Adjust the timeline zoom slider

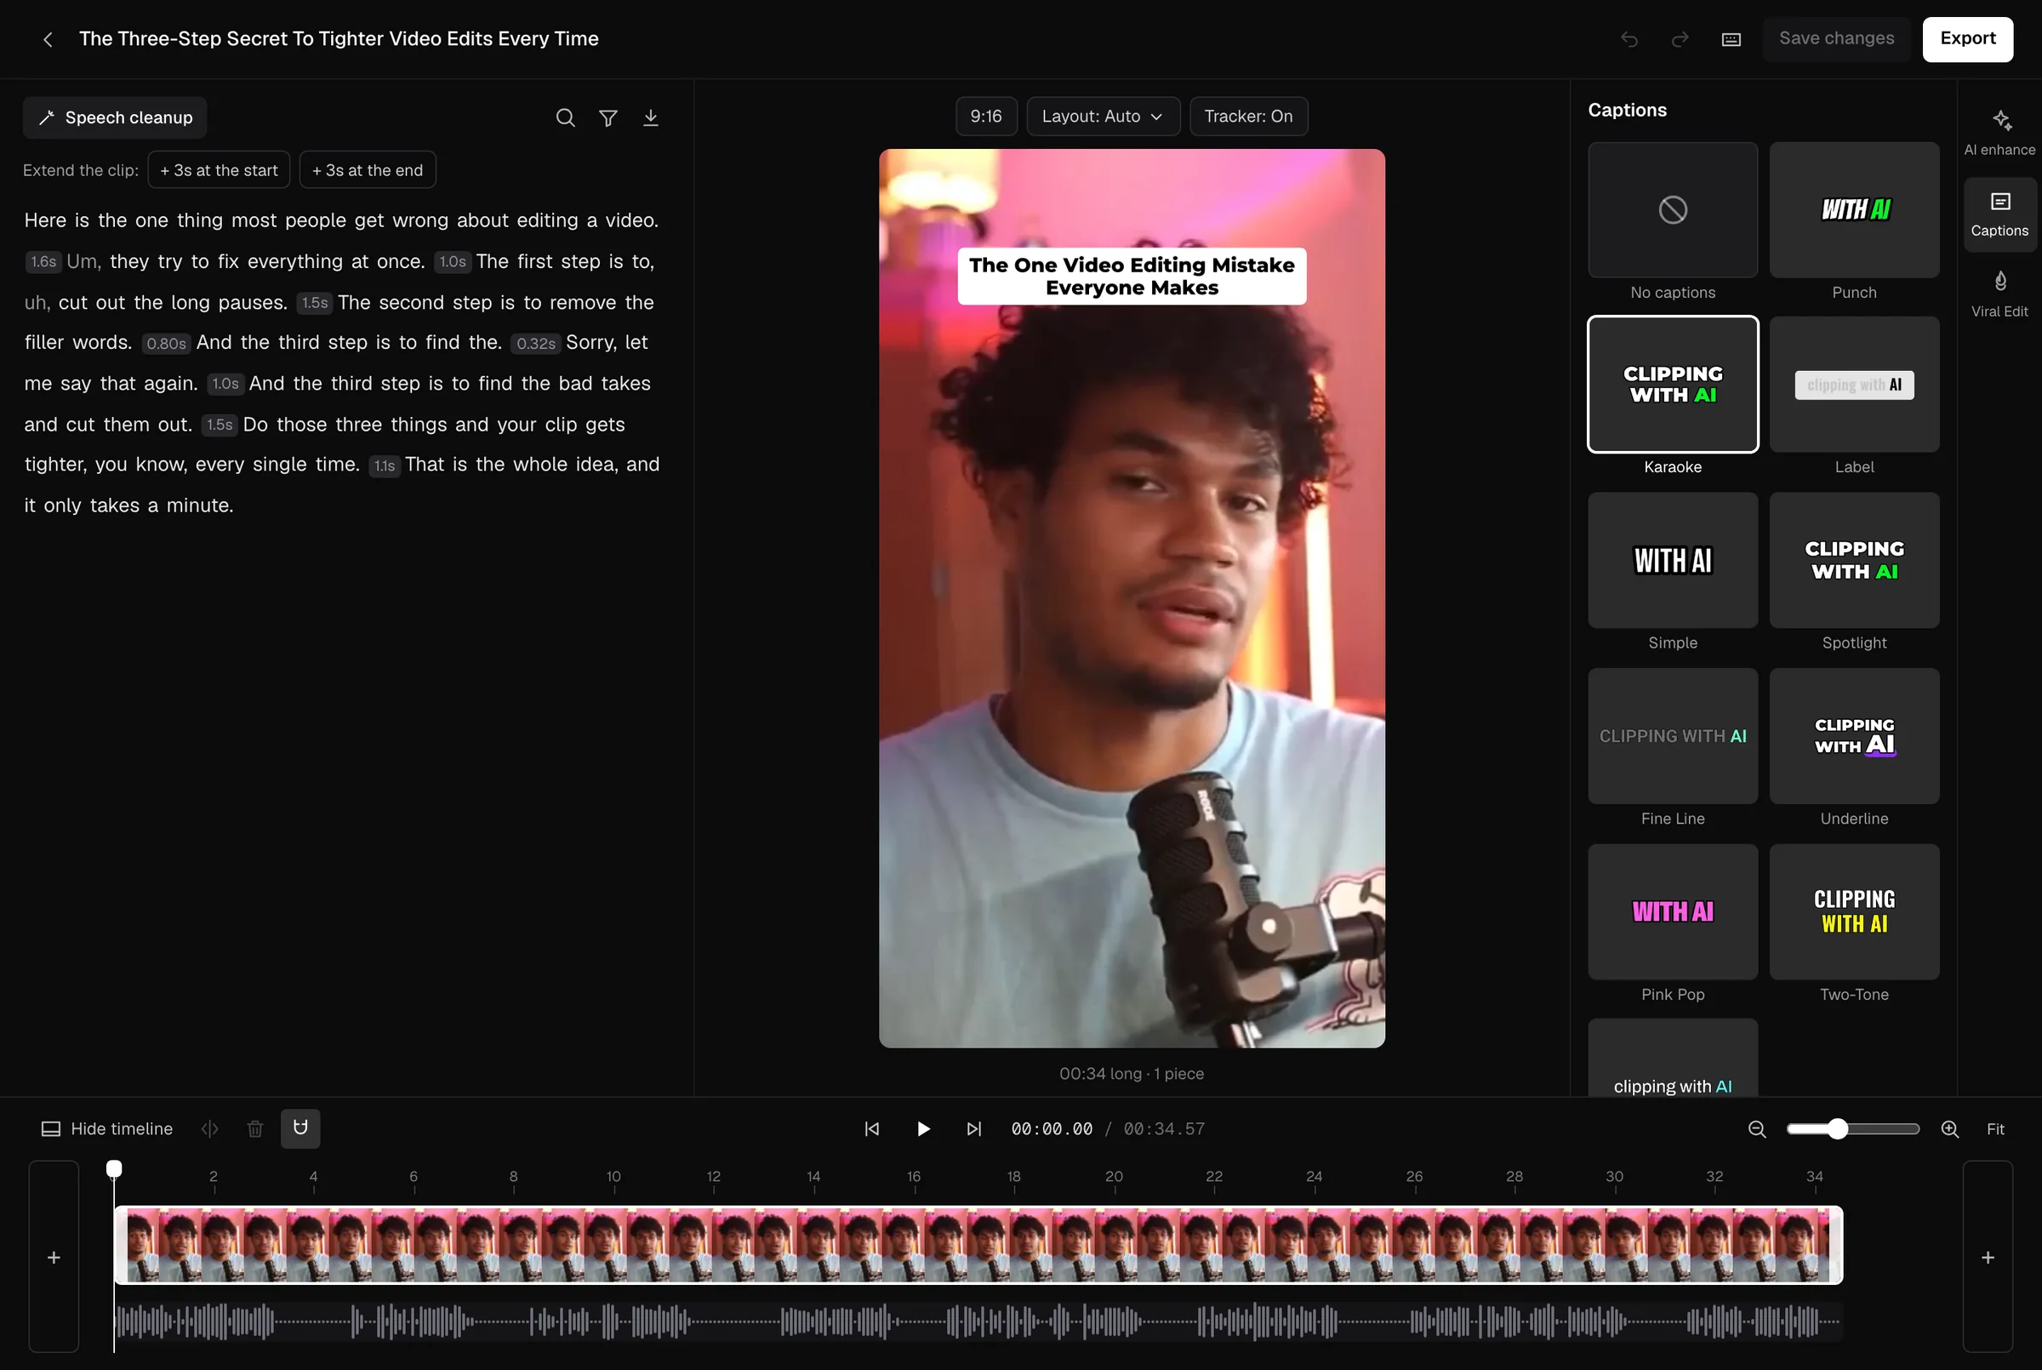1852,1129
